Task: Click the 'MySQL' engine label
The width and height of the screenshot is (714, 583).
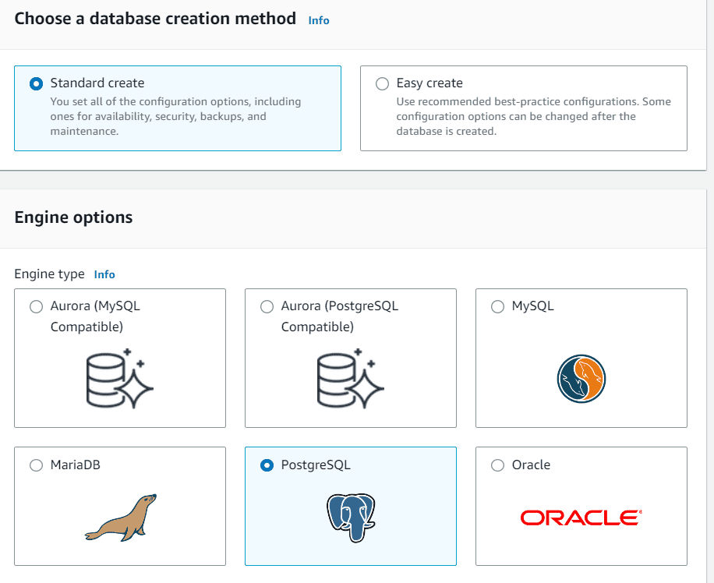Action: click(x=532, y=306)
